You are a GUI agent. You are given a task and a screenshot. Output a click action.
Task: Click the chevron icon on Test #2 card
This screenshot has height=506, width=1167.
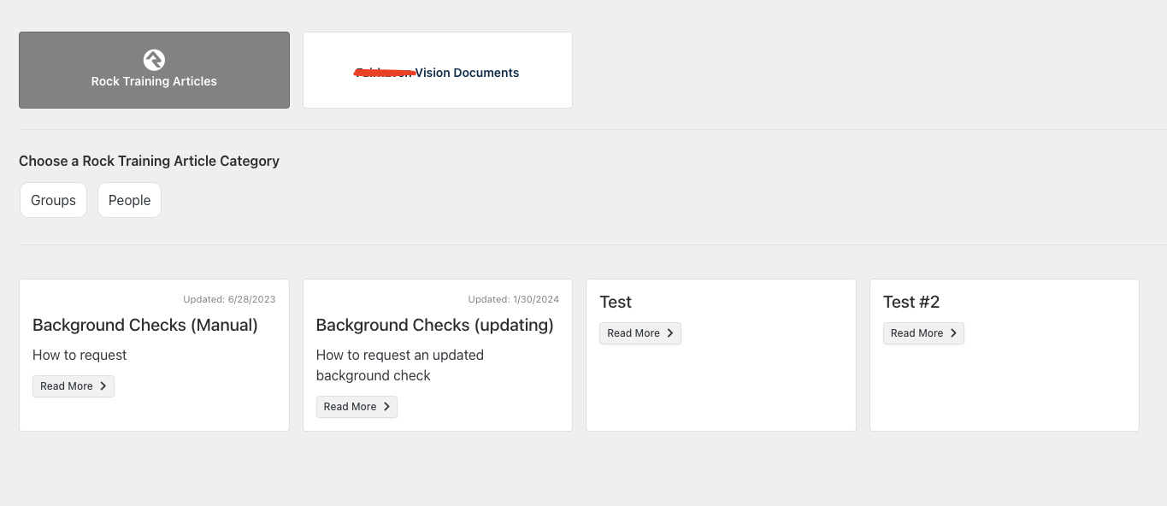(953, 333)
